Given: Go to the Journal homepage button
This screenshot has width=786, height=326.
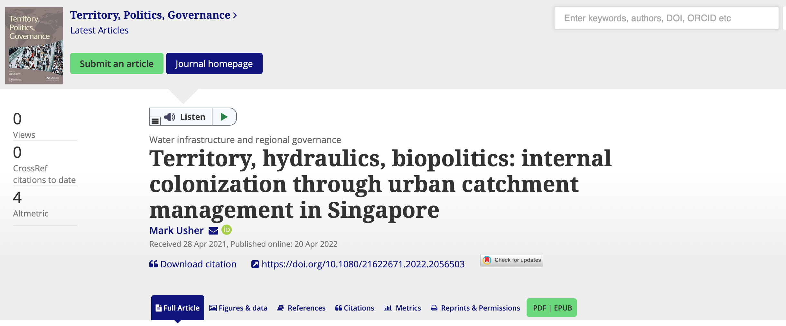Looking at the screenshot, I should 214,63.
